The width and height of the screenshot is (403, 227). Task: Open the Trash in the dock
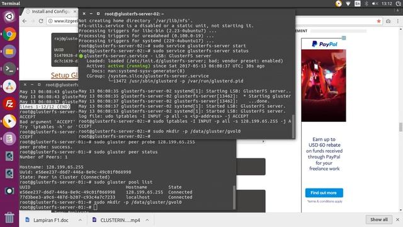coord(9,218)
